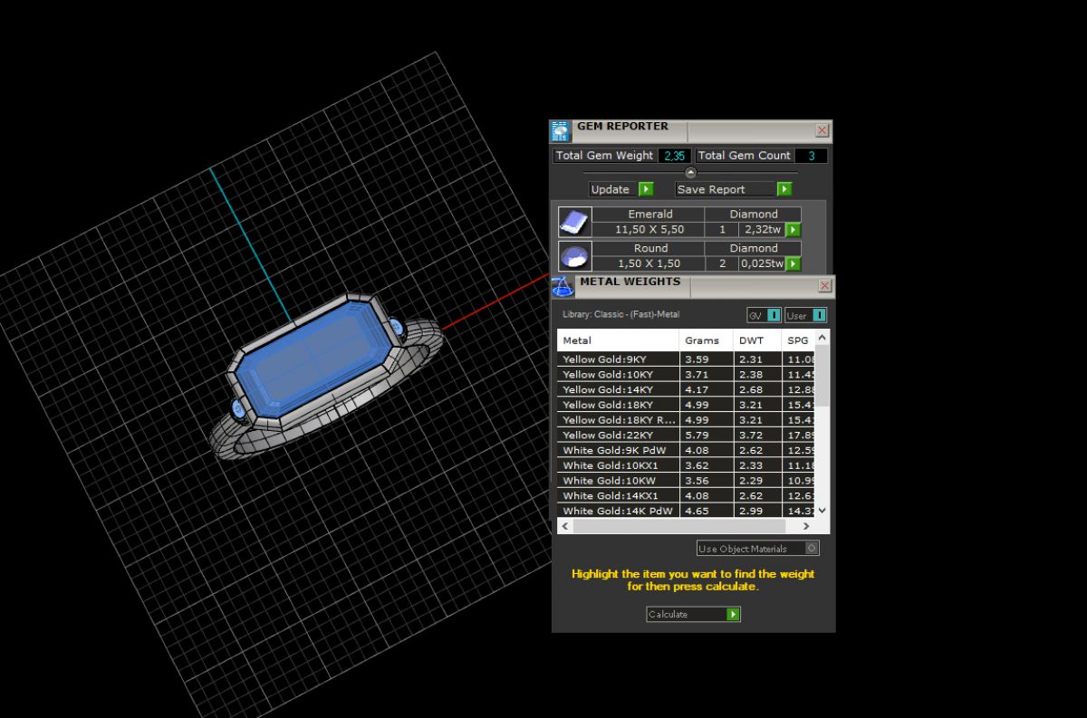This screenshot has width=1087, height=718.
Task: Close the Metal Weights panel
Action: [x=824, y=286]
